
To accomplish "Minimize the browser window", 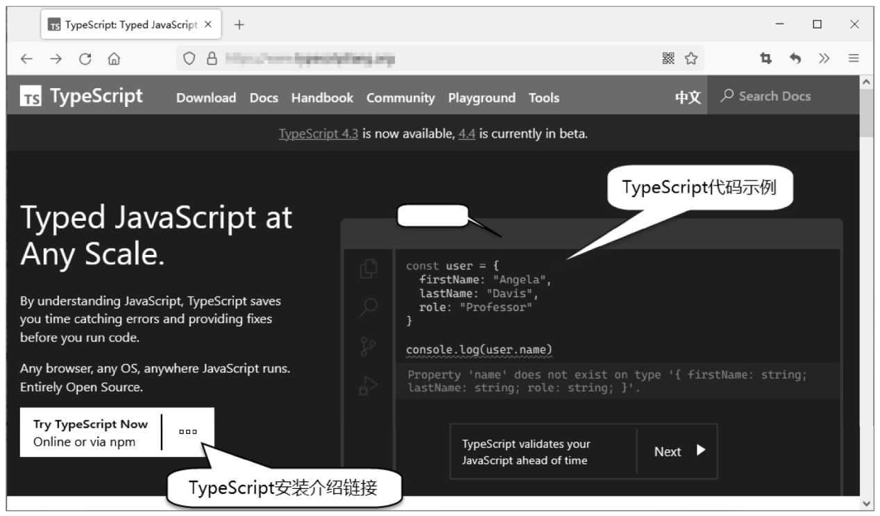I will 779,24.
